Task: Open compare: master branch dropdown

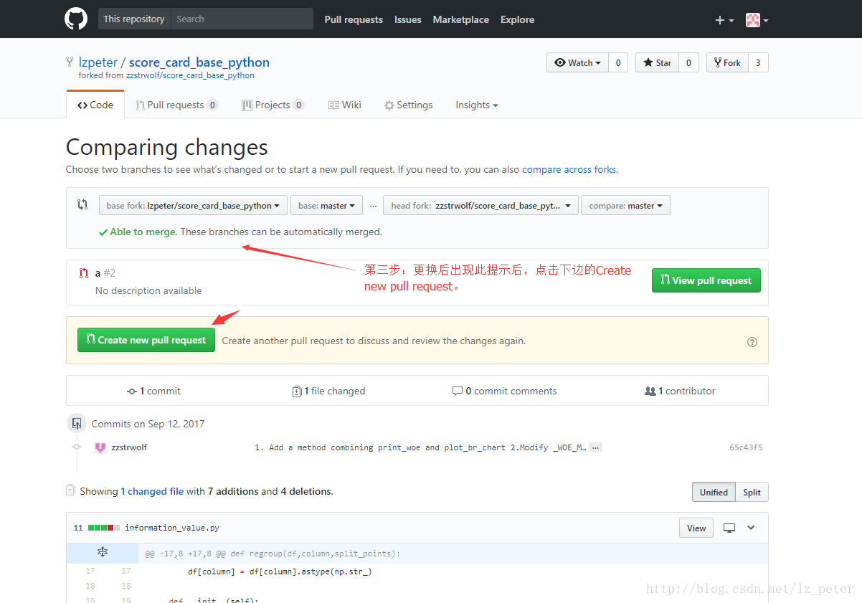Action: pos(625,206)
